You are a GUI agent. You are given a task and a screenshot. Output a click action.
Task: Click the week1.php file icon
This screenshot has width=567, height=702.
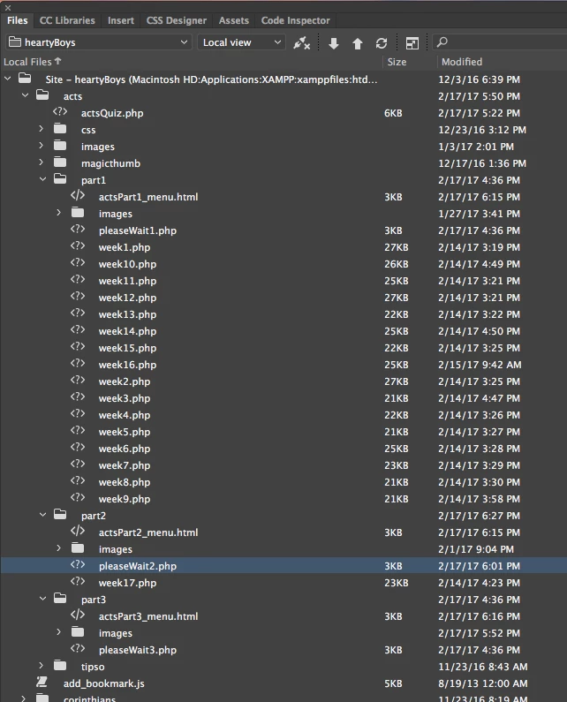pos(78,246)
